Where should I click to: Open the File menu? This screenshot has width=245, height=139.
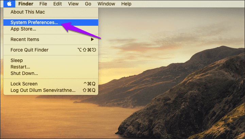tap(43, 4)
